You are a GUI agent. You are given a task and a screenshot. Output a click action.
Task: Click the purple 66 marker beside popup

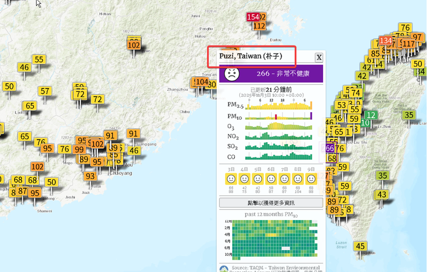pyautogui.click(x=329, y=148)
